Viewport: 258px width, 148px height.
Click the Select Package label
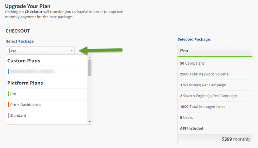20,41
